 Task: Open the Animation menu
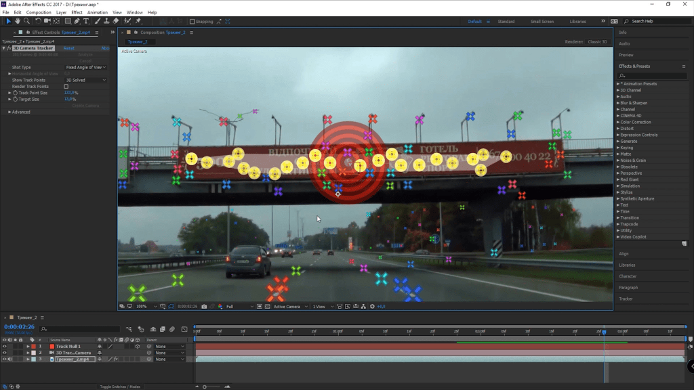pyautogui.click(x=97, y=12)
